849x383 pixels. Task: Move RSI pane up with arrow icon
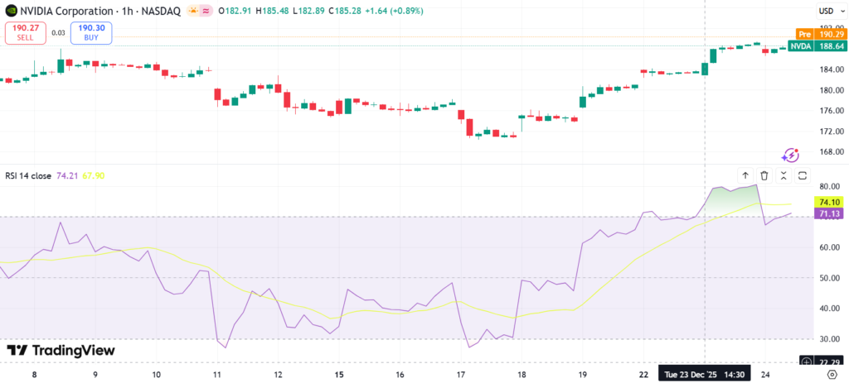(745, 175)
